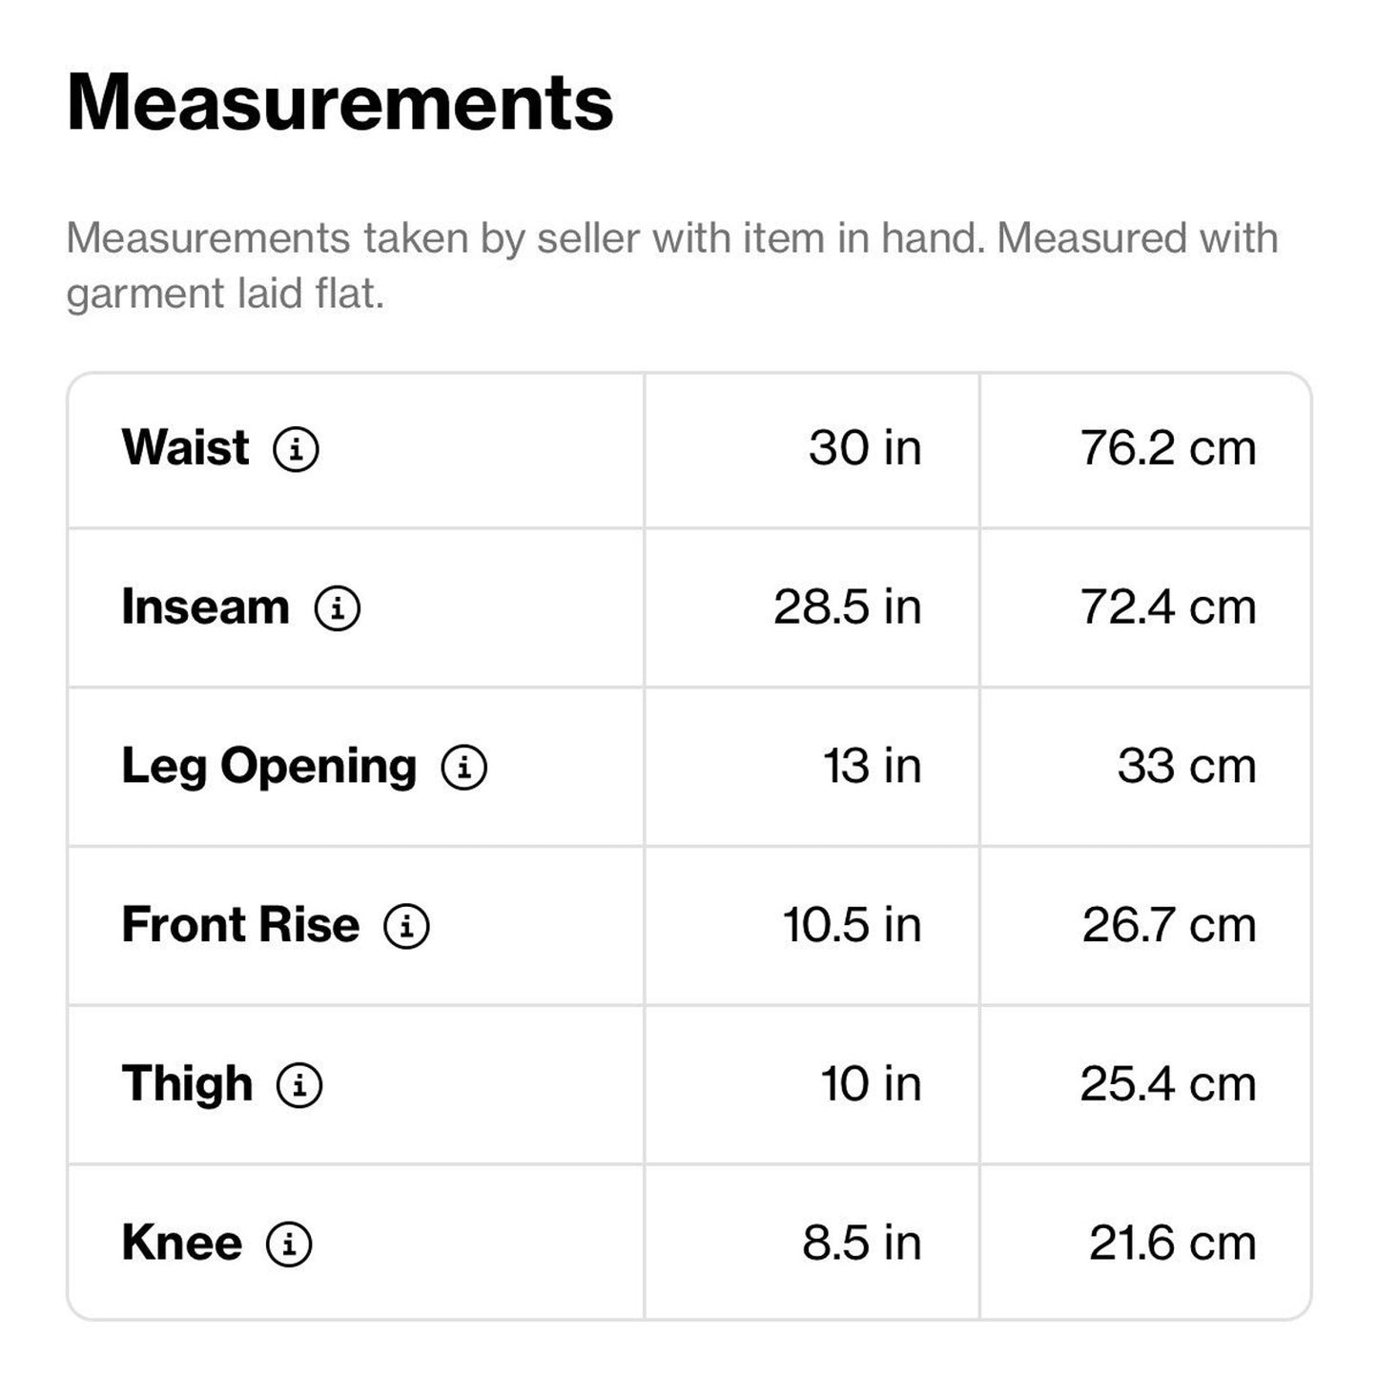This screenshot has width=1378, height=1378.
Task: Select the Inseam label text
Action: 205,607
